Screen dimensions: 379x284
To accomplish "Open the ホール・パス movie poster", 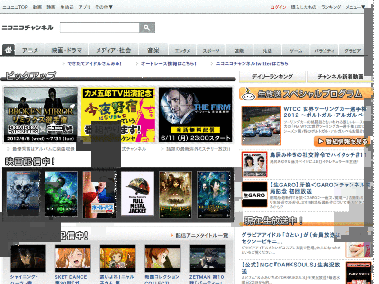I will (x=99, y=195).
